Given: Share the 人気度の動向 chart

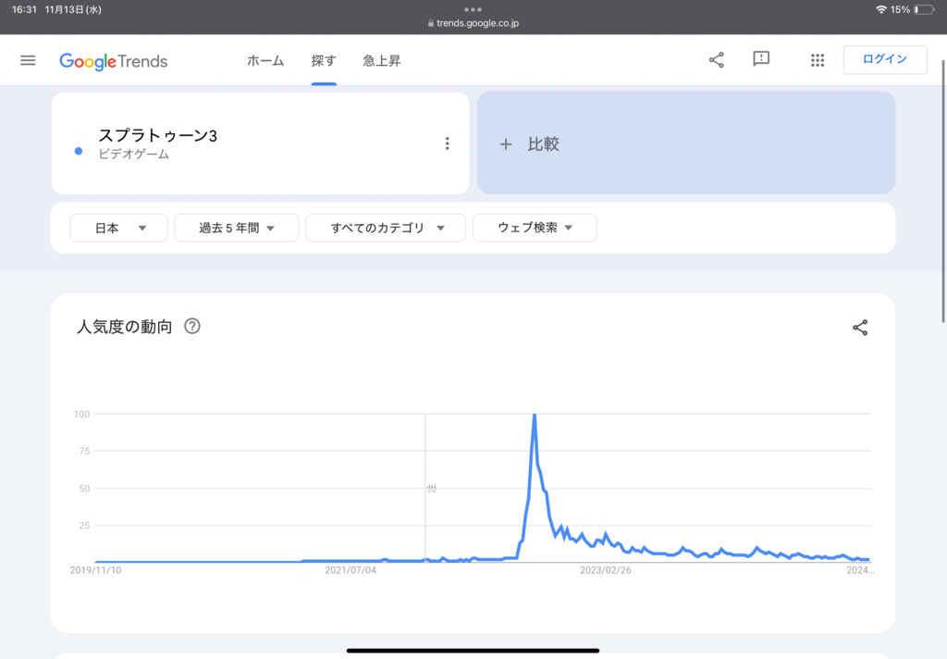Looking at the screenshot, I should tap(860, 328).
